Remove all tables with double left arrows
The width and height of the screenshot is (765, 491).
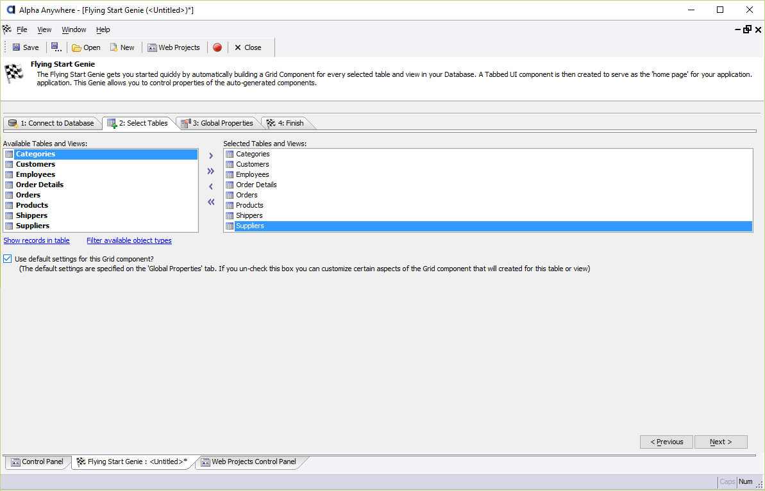click(x=211, y=202)
